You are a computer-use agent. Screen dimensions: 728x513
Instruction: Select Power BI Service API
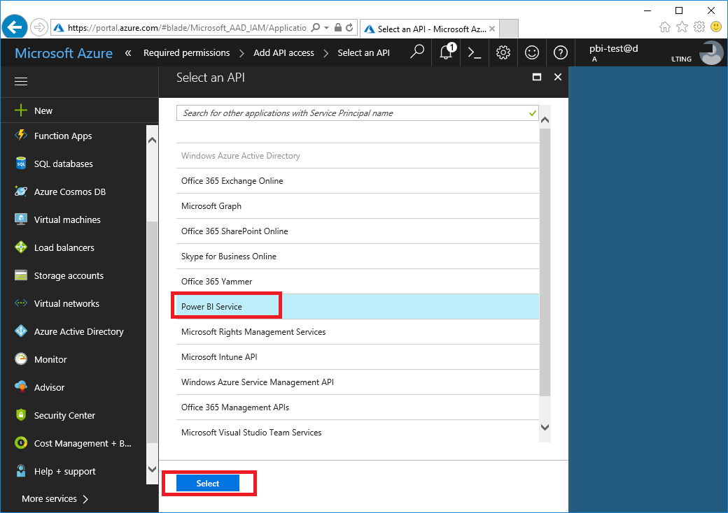[x=358, y=306]
